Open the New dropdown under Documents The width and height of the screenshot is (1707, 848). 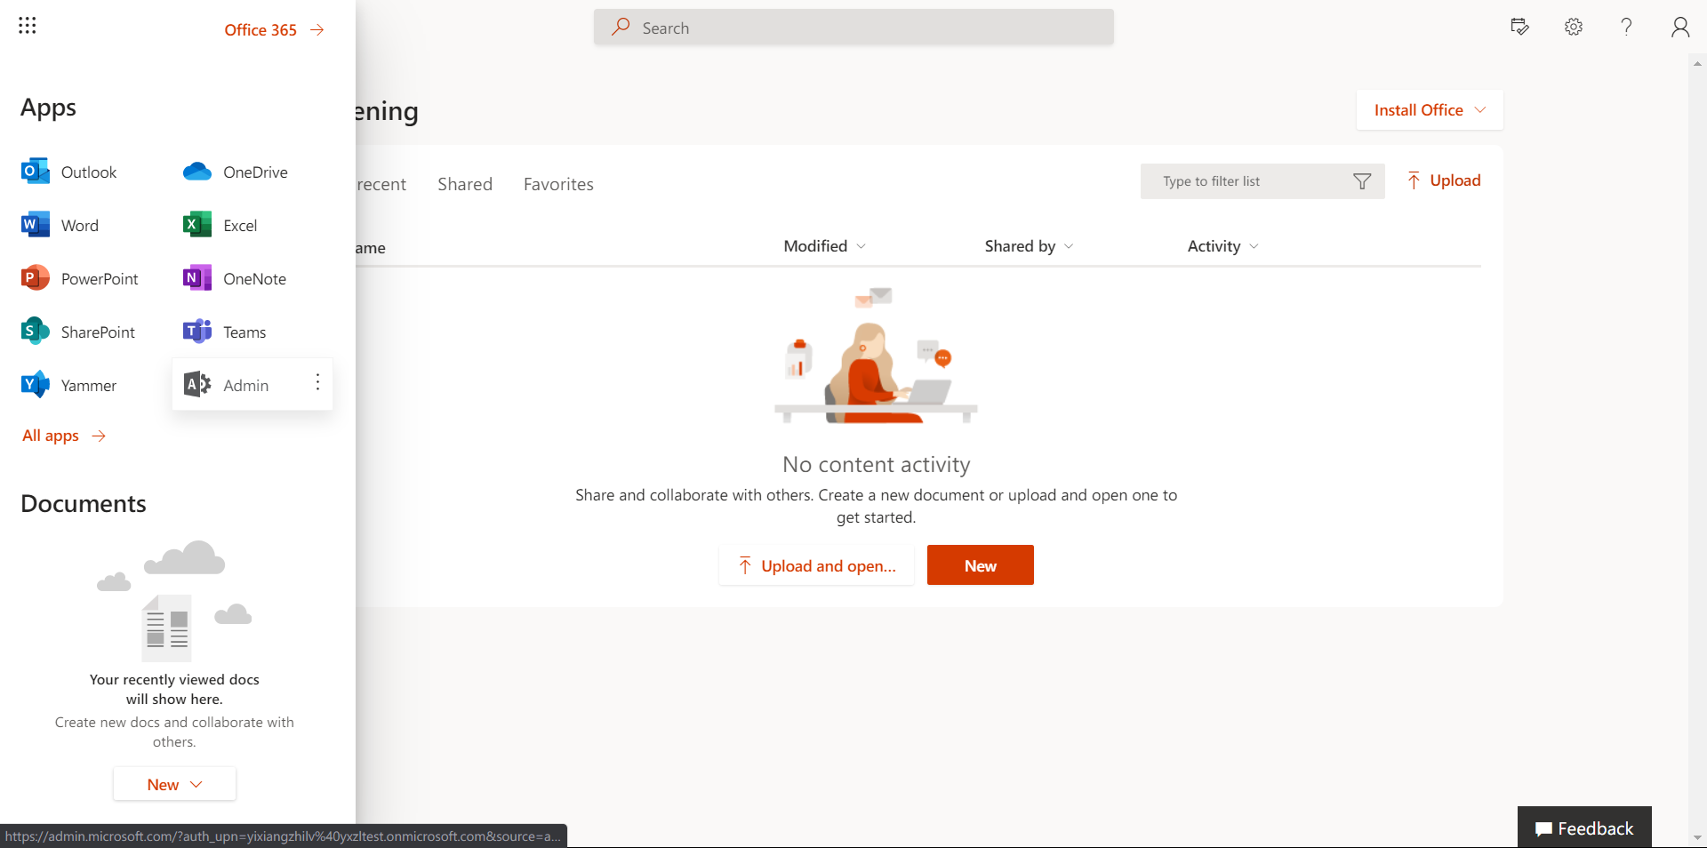point(174,784)
